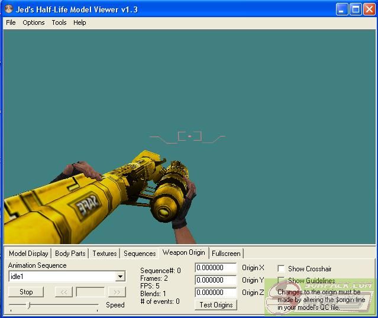
Task: Adjust the animation Speed slider
Action: point(29,306)
